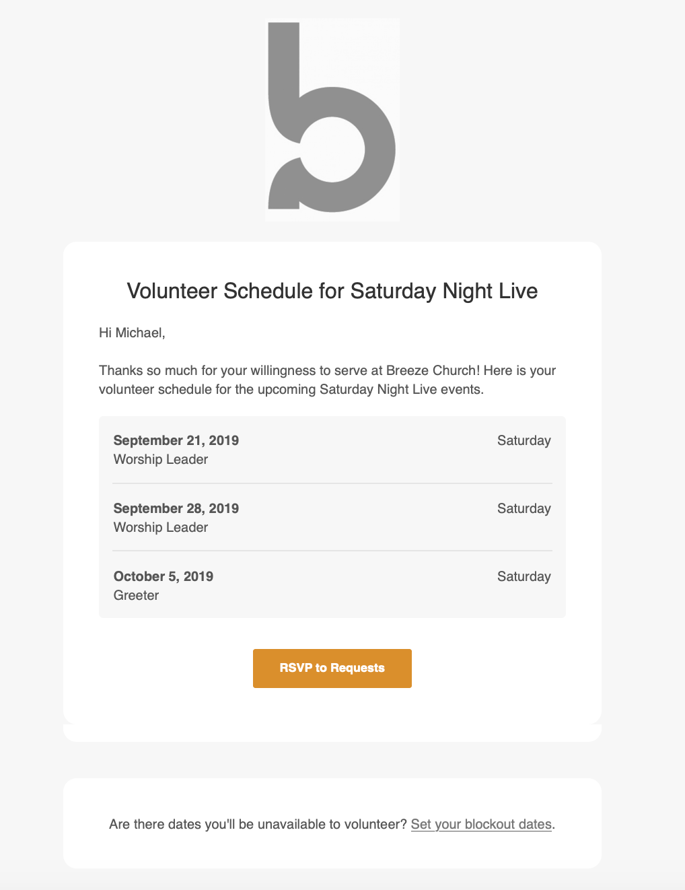Click the divider line below September 28 entry
Viewport: 685px width, 890px height.
(332, 551)
